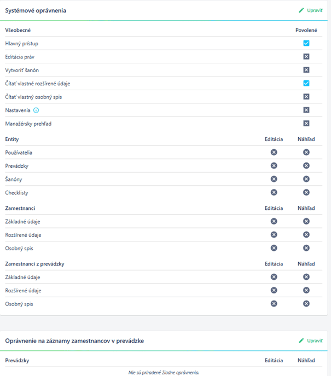This screenshot has width=331, height=376.
Task: Click Editácia X icon for Zamestnanci Základné údaje
Action: [274, 221]
